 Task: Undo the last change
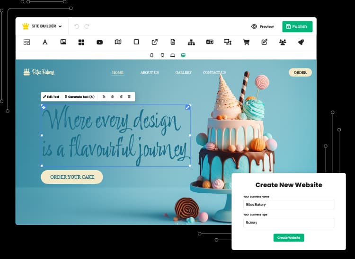[x=77, y=26]
